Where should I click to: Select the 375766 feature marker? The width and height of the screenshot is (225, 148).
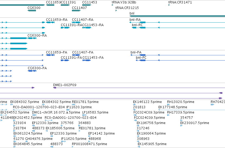coord(62,126)
